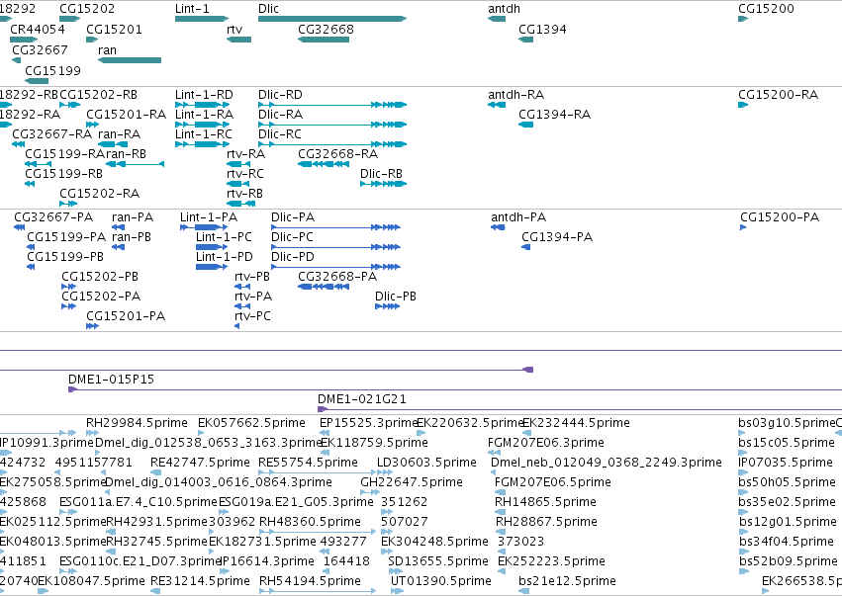This screenshot has height=596, width=842.
Task: Select the Dlic-PC protein label
Action: (x=292, y=237)
